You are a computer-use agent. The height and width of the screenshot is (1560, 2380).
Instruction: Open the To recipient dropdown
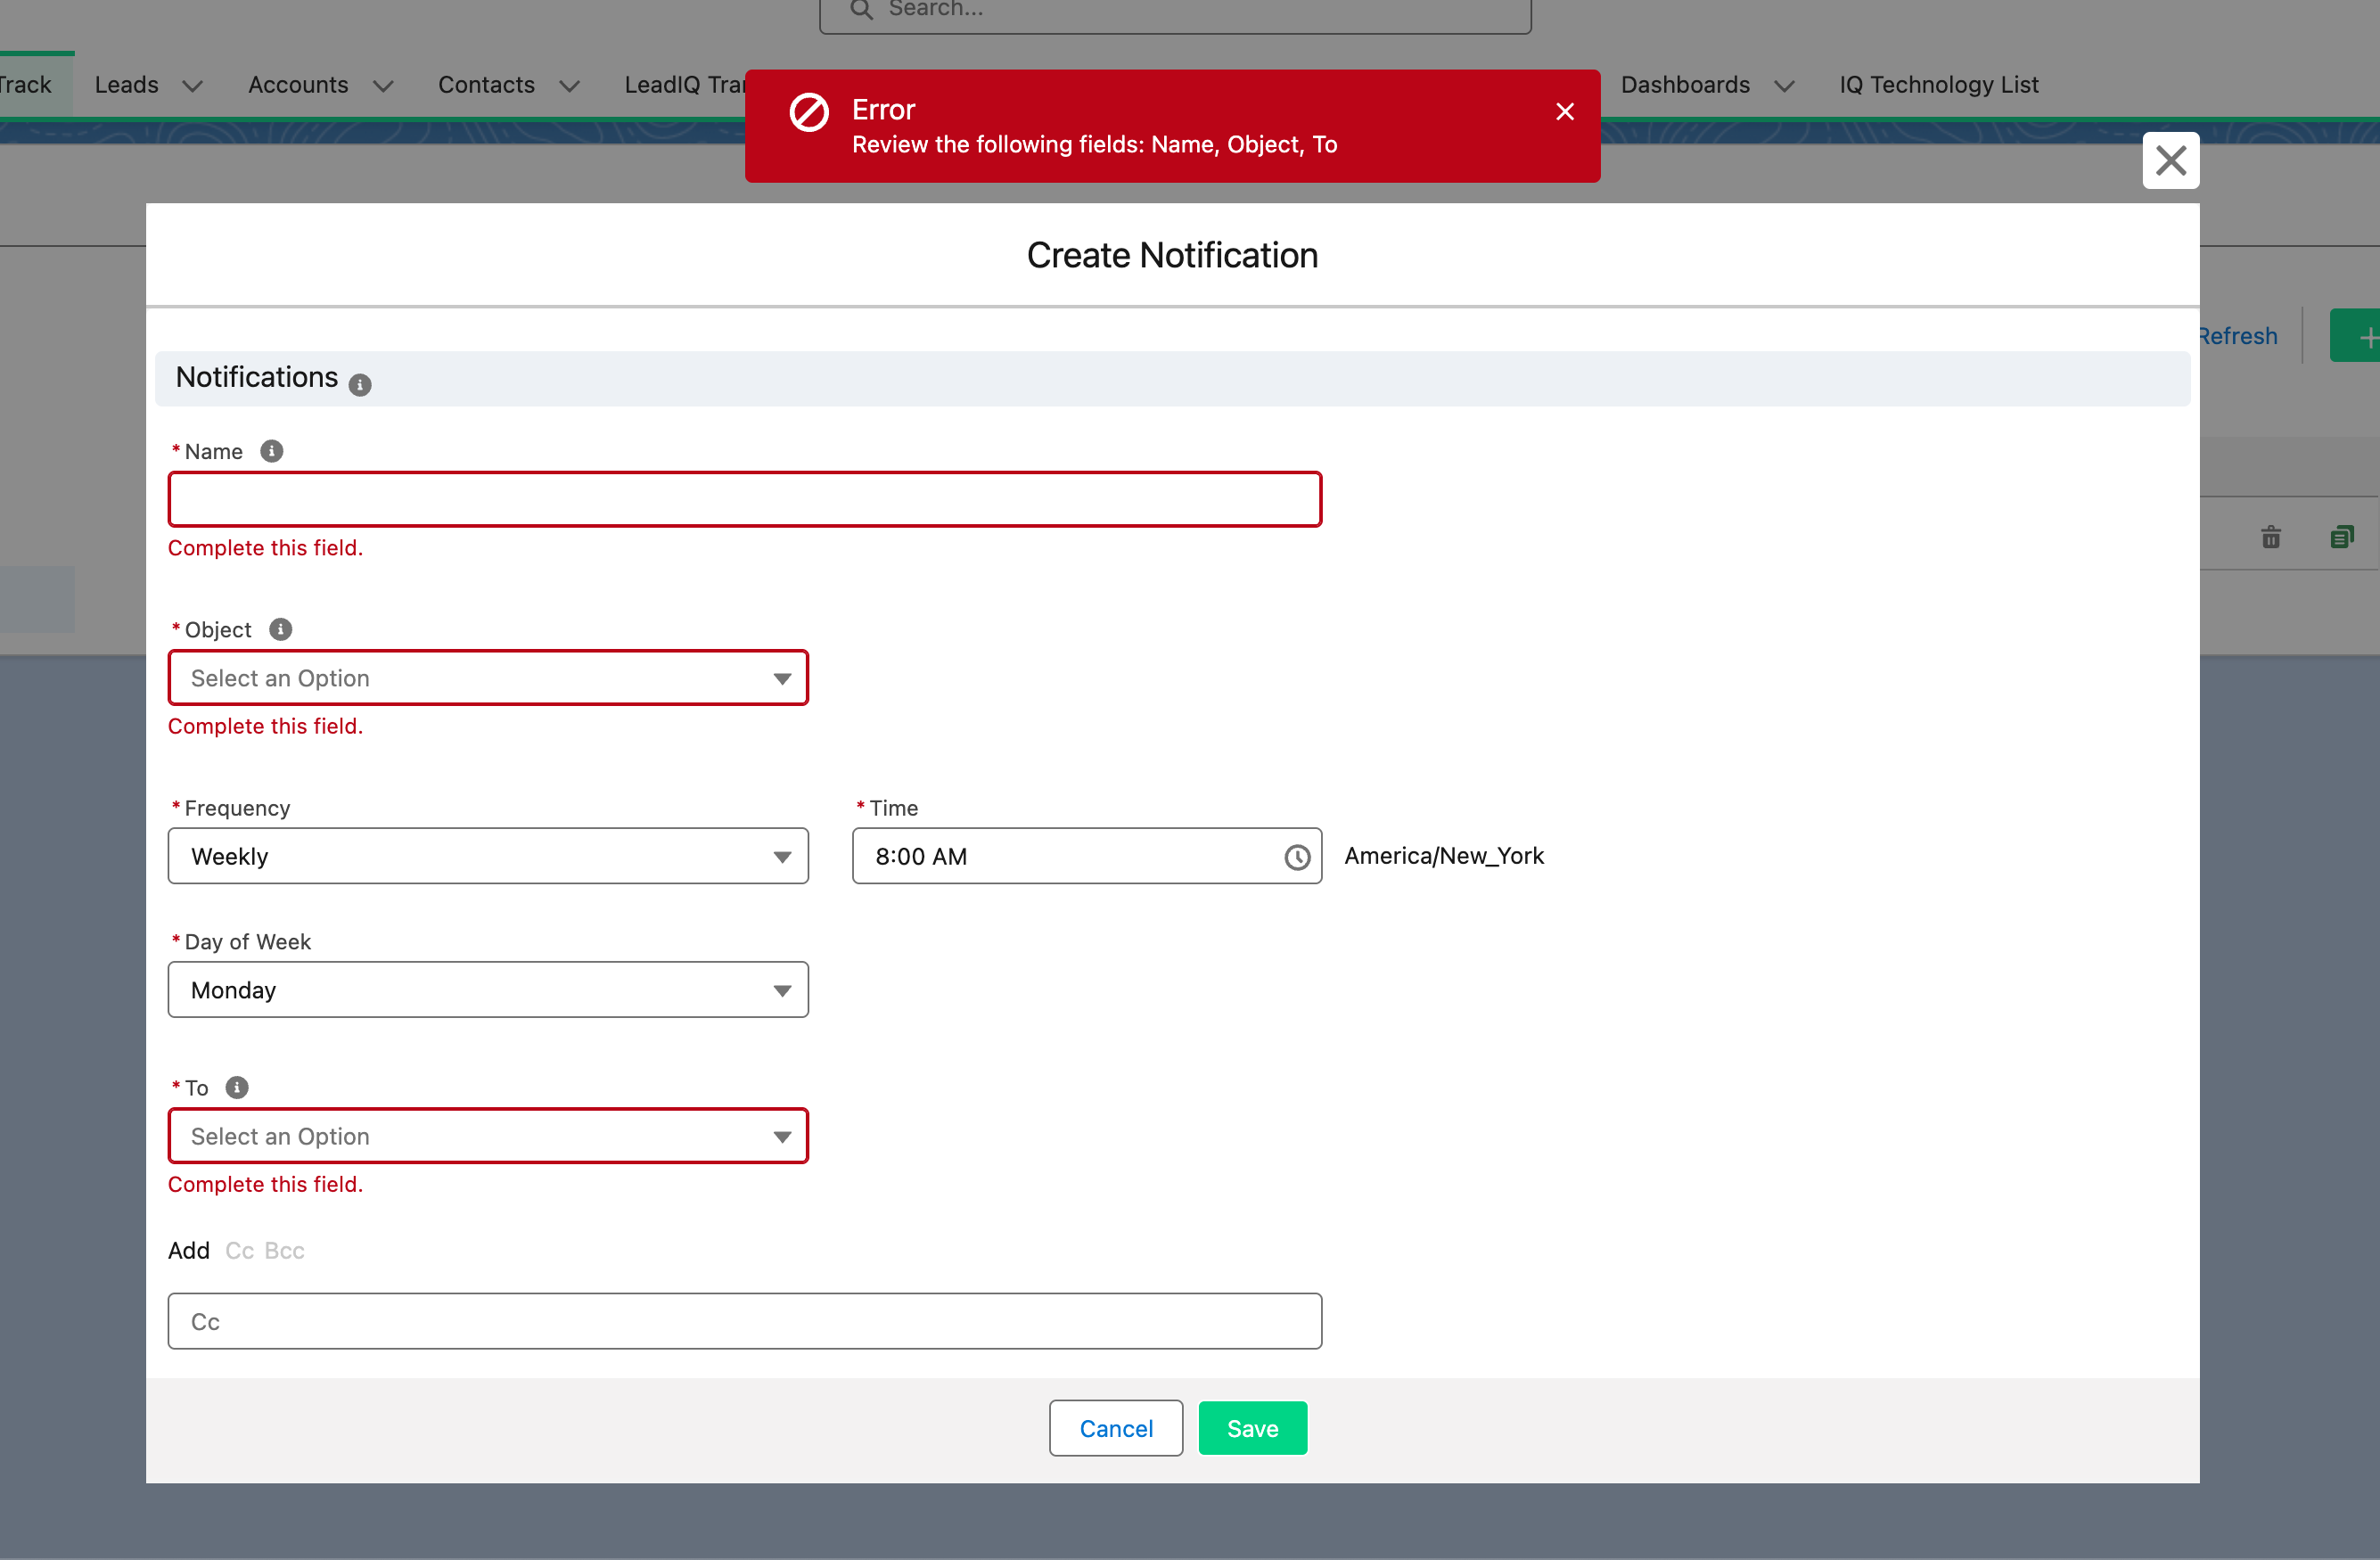click(488, 1136)
